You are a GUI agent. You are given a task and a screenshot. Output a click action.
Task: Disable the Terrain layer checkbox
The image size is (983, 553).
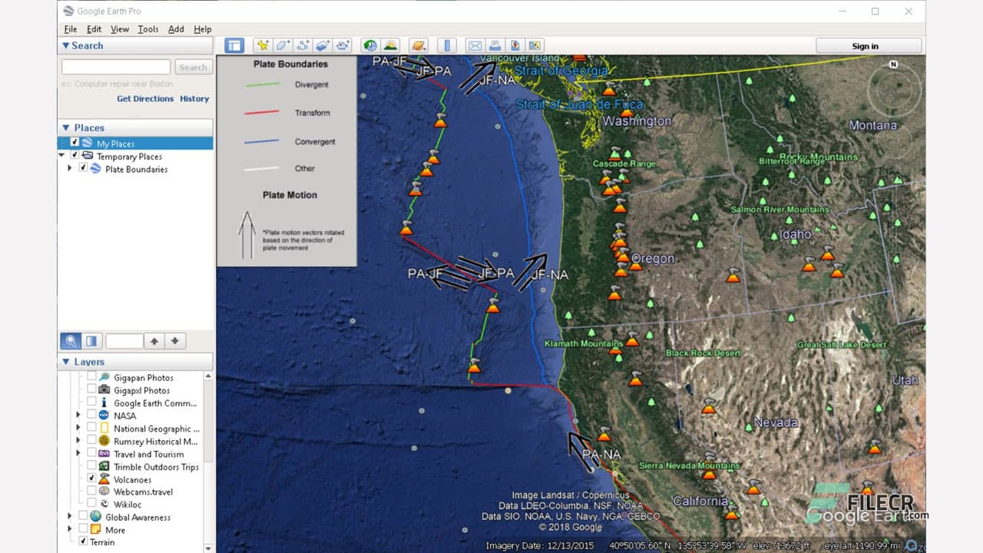(x=83, y=541)
